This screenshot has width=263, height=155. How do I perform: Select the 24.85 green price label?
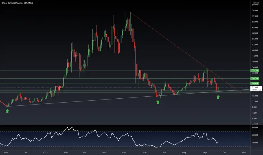(x=255, y=83)
